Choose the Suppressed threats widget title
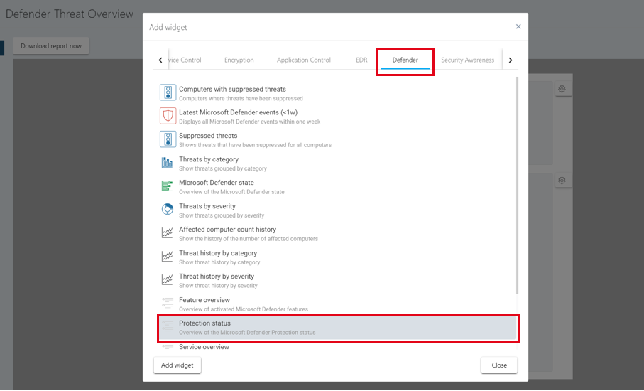This screenshot has width=644, height=391. (208, 136)
